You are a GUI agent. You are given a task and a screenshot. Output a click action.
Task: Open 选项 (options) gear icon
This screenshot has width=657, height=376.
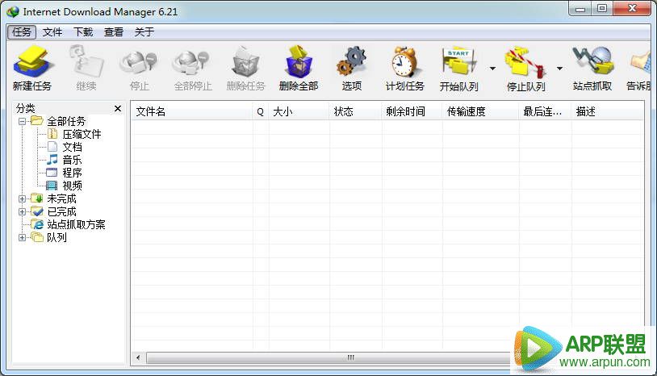[x=352, y=68]
